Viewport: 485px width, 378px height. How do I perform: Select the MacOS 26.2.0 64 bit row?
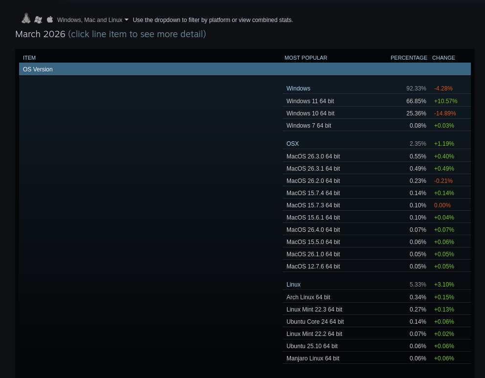coord(376,180)
